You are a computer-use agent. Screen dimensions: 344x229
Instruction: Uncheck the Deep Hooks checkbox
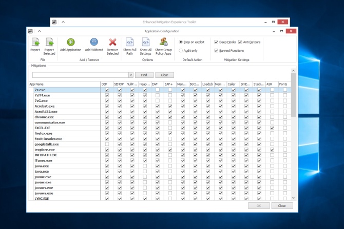[x=216, y=42]
